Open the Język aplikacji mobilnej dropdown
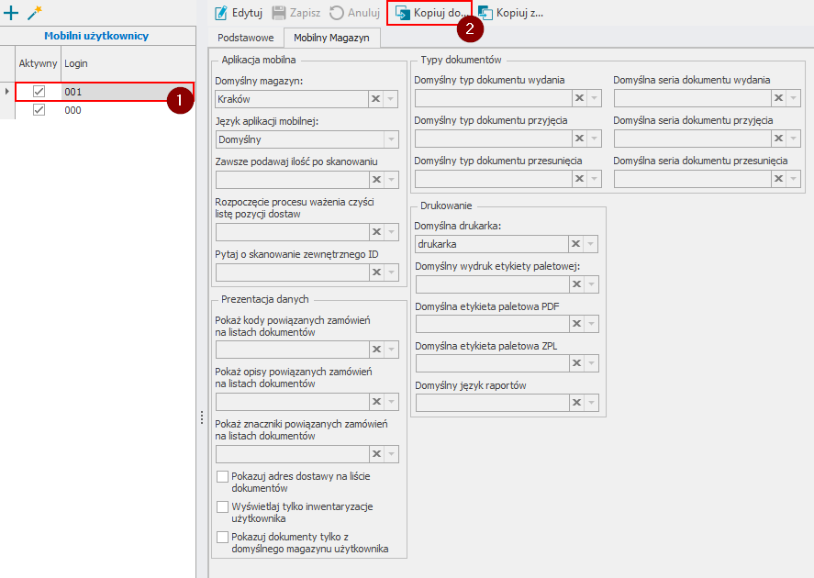814x578 pixels. click(392, 139)
